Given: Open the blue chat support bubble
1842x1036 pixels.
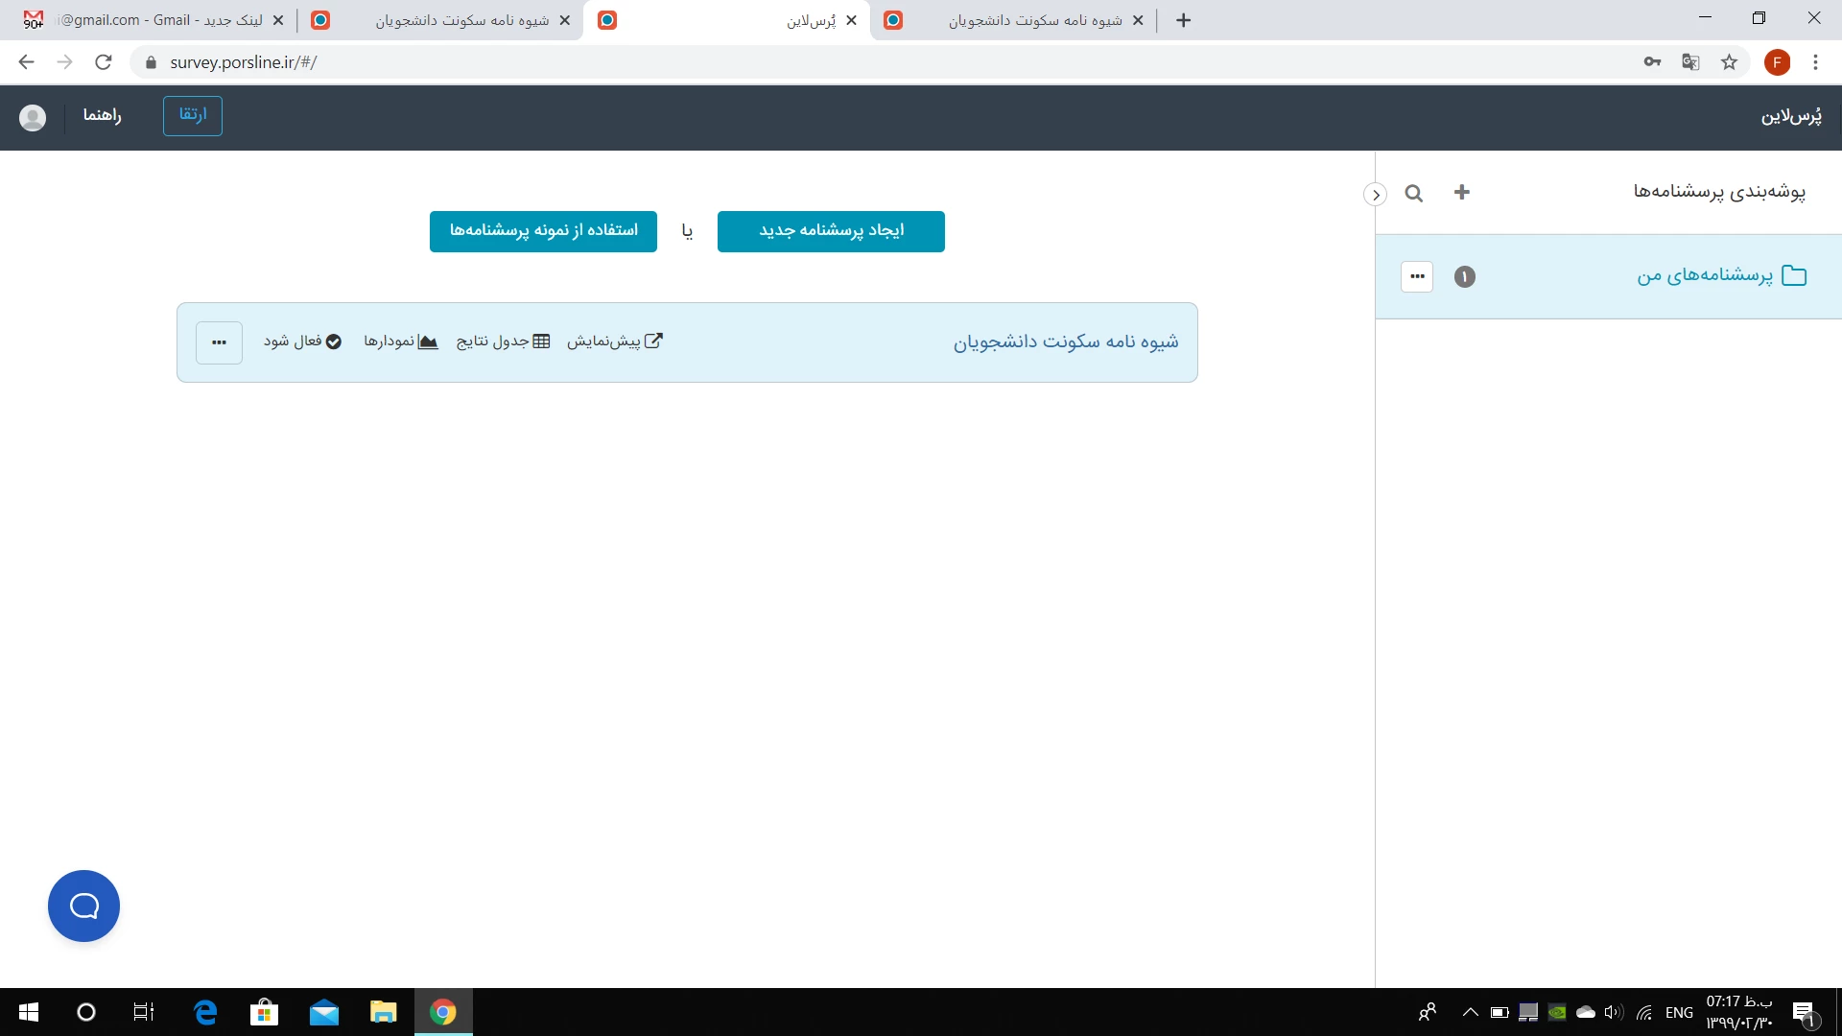Looking at the screenshot, I should pos(83,906).
